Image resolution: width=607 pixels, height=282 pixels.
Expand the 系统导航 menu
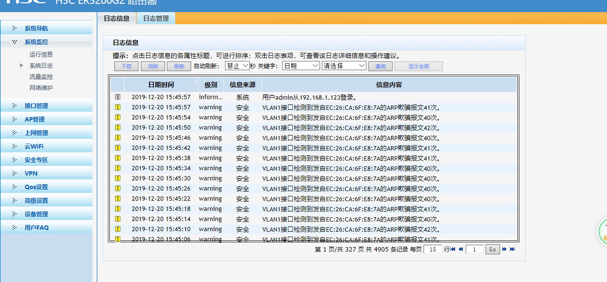[x=46, y=29]
